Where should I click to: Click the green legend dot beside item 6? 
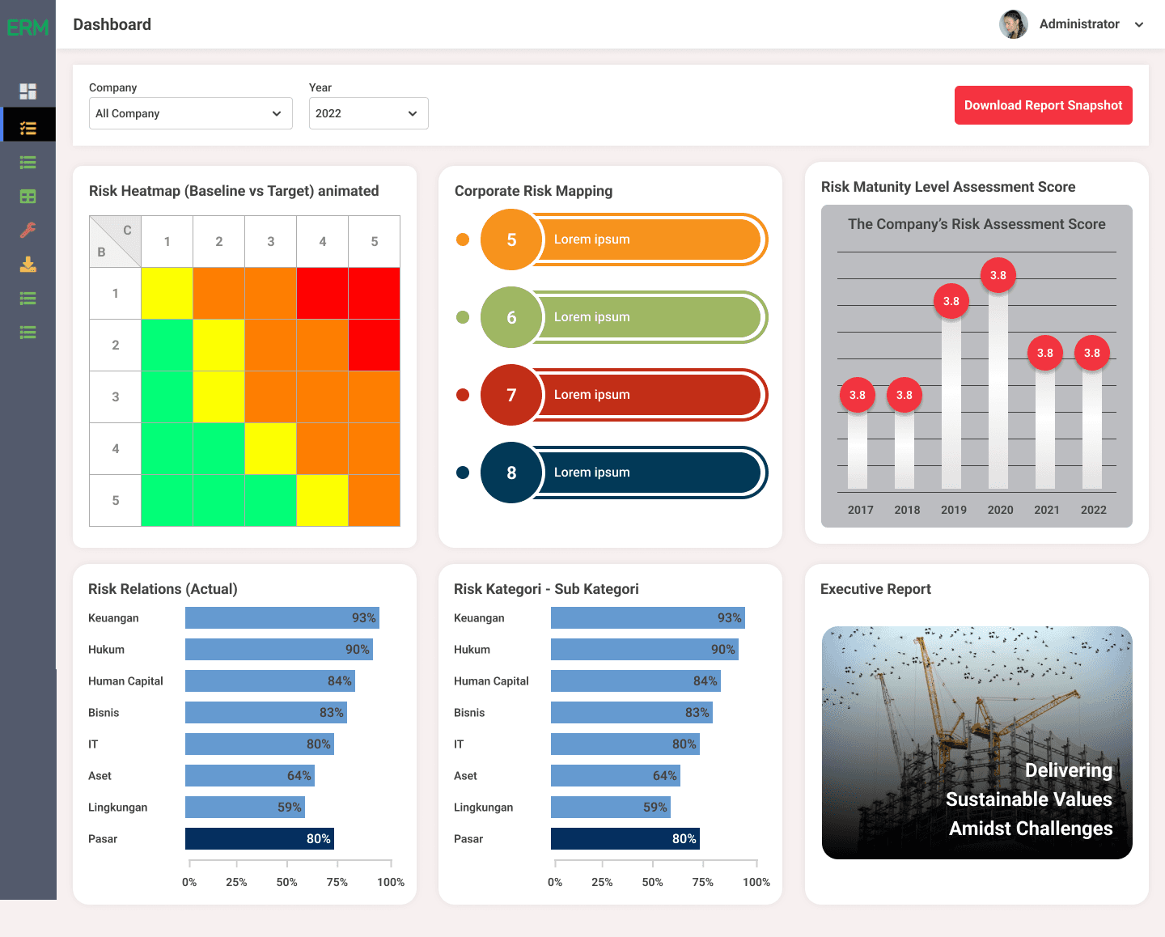tap(463, 317)
